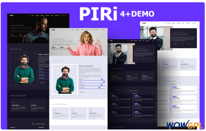206x131 pixels.
Task: Click the green-sweater portrait in the dark Web Designer demo
Action: pos(24,69)
